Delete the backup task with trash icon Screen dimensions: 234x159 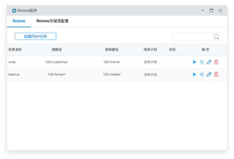(216, 74)
